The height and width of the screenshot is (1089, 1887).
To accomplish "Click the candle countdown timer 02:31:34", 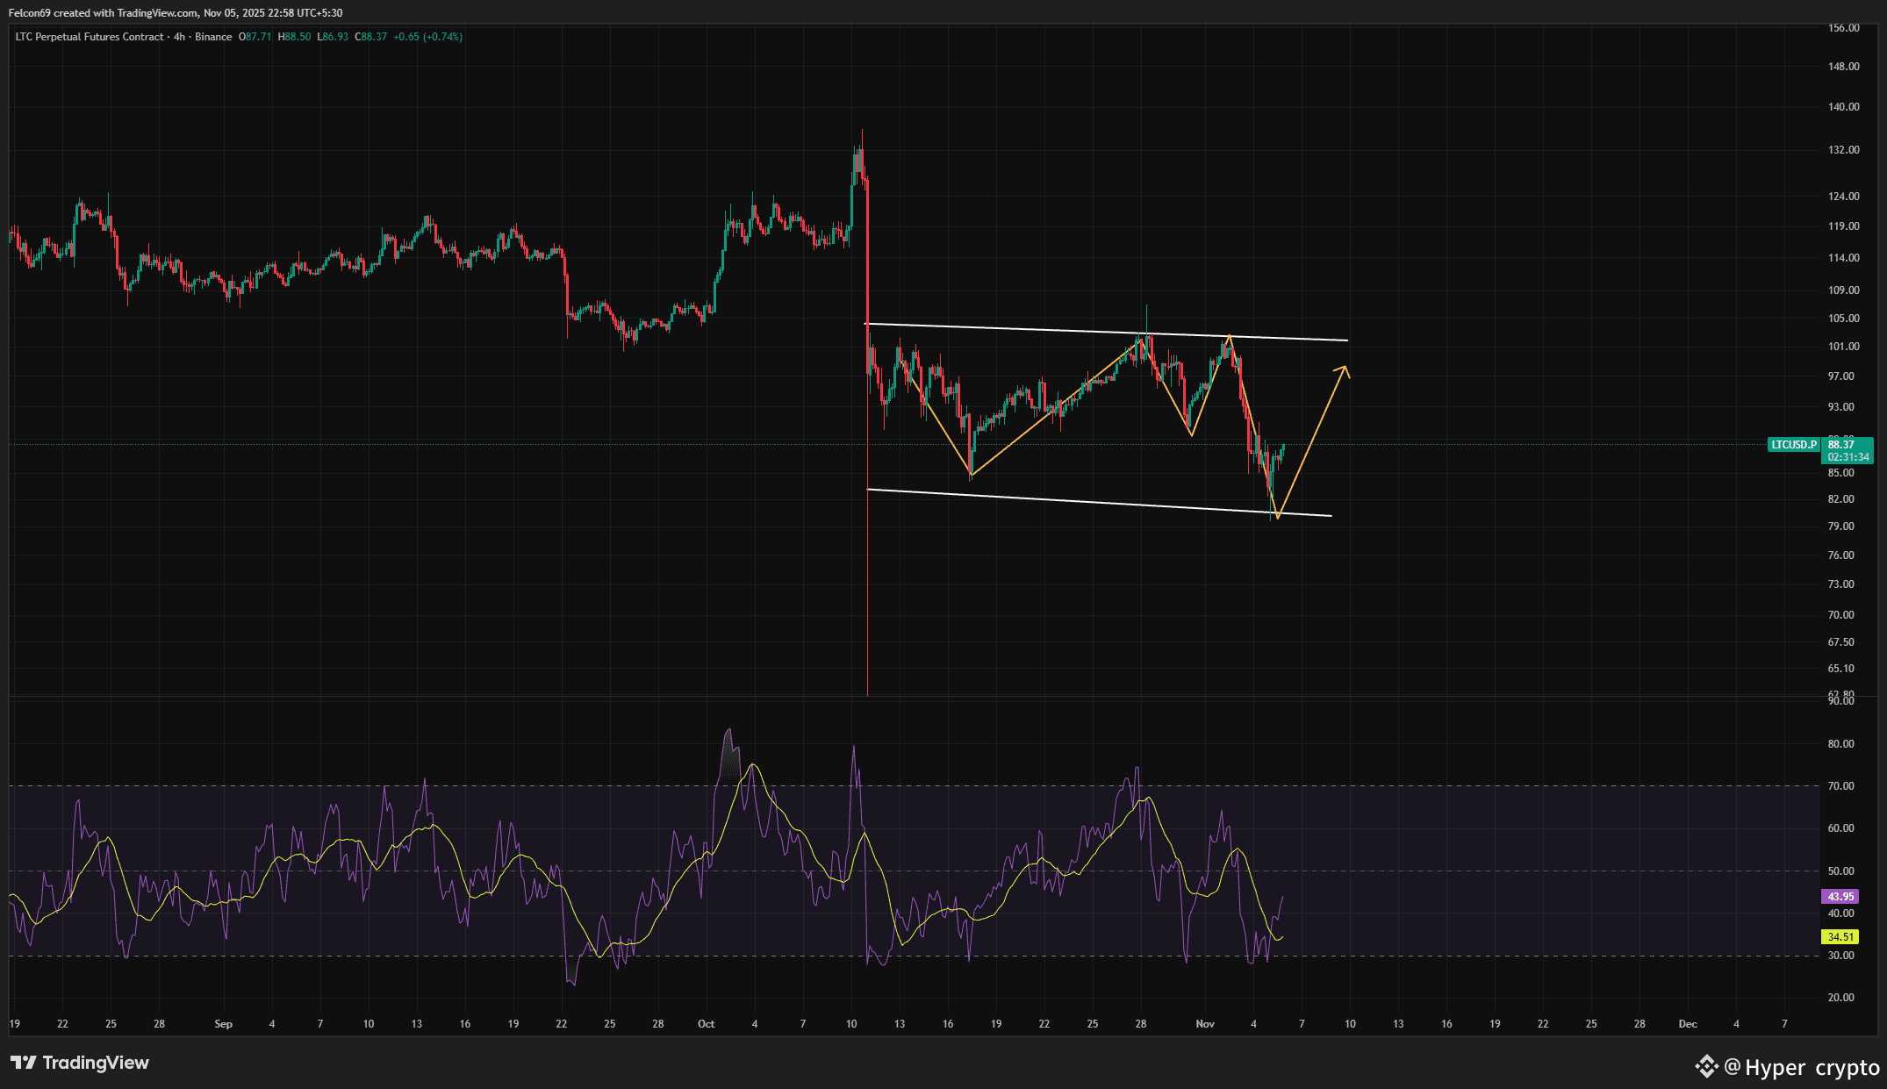I will [x=1848, y=457].
